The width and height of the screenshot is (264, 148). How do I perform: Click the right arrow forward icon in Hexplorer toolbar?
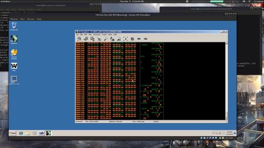146,39
